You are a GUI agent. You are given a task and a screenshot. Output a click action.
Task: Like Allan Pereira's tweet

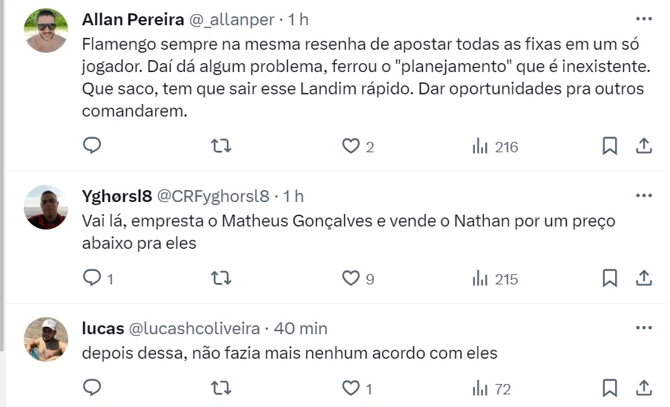[x=351, y=146]
